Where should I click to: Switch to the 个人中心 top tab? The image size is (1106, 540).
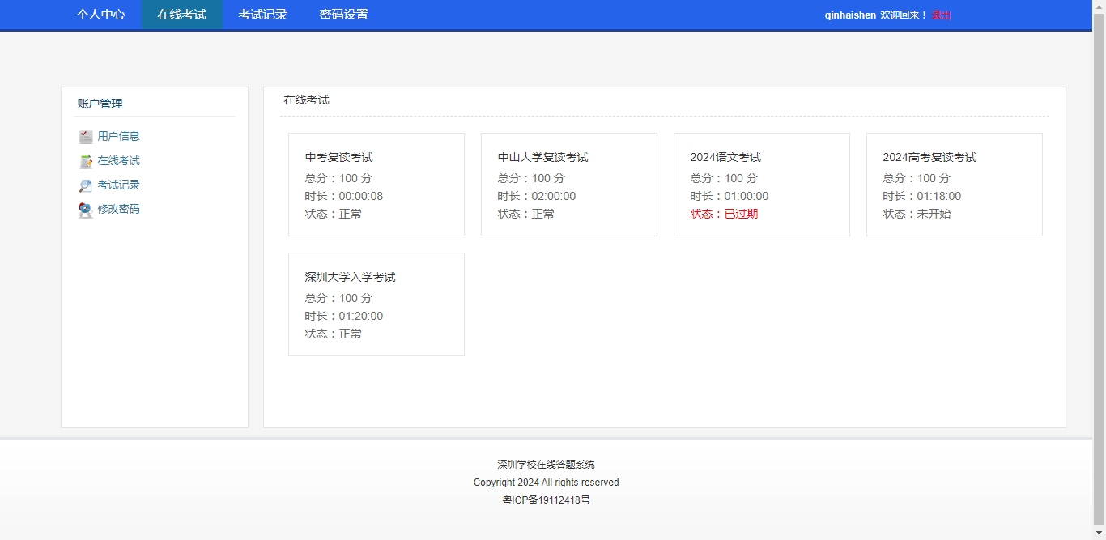click(100, 15)
